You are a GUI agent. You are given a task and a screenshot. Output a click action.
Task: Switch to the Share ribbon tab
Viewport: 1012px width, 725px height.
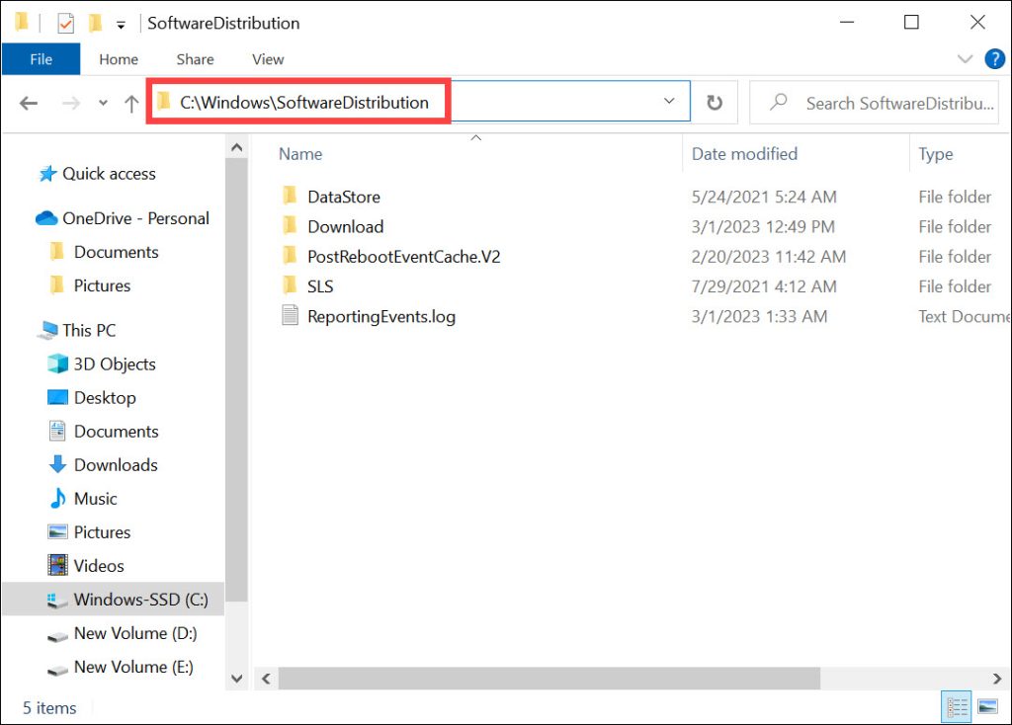coord(195,59)
